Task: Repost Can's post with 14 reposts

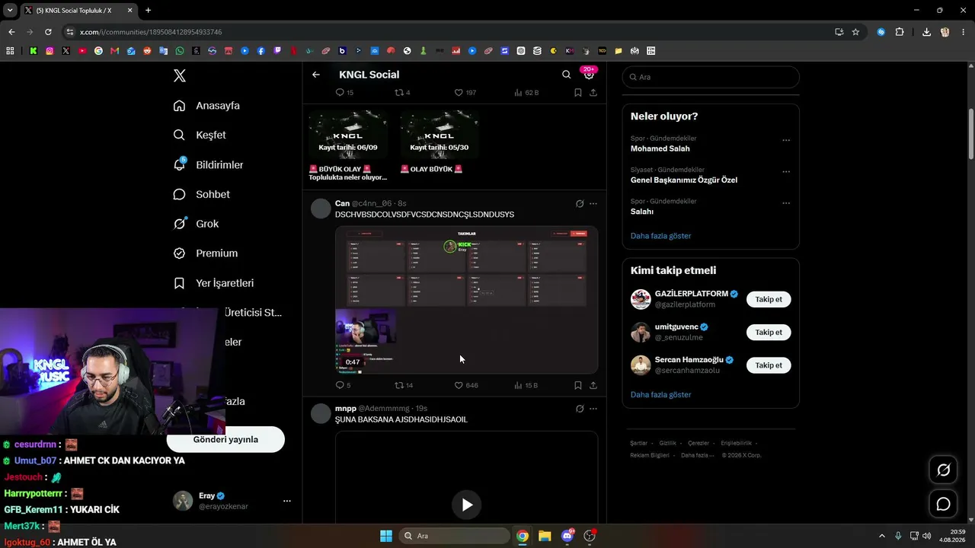Action: 404,385
